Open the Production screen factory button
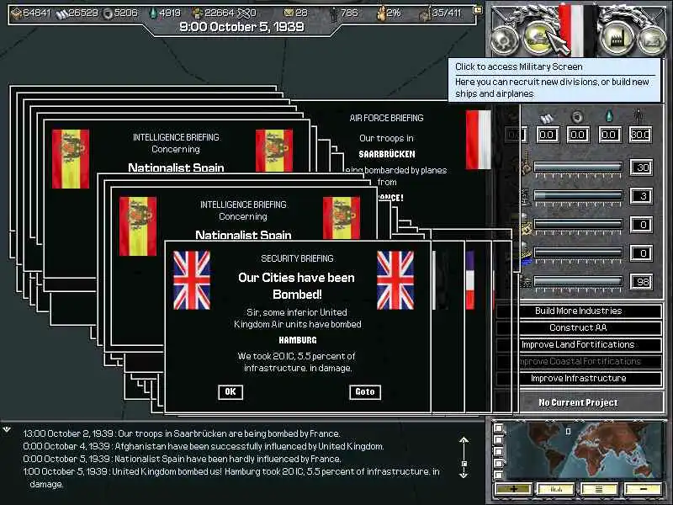Screen dimensions: 673x505 point(617,38)
